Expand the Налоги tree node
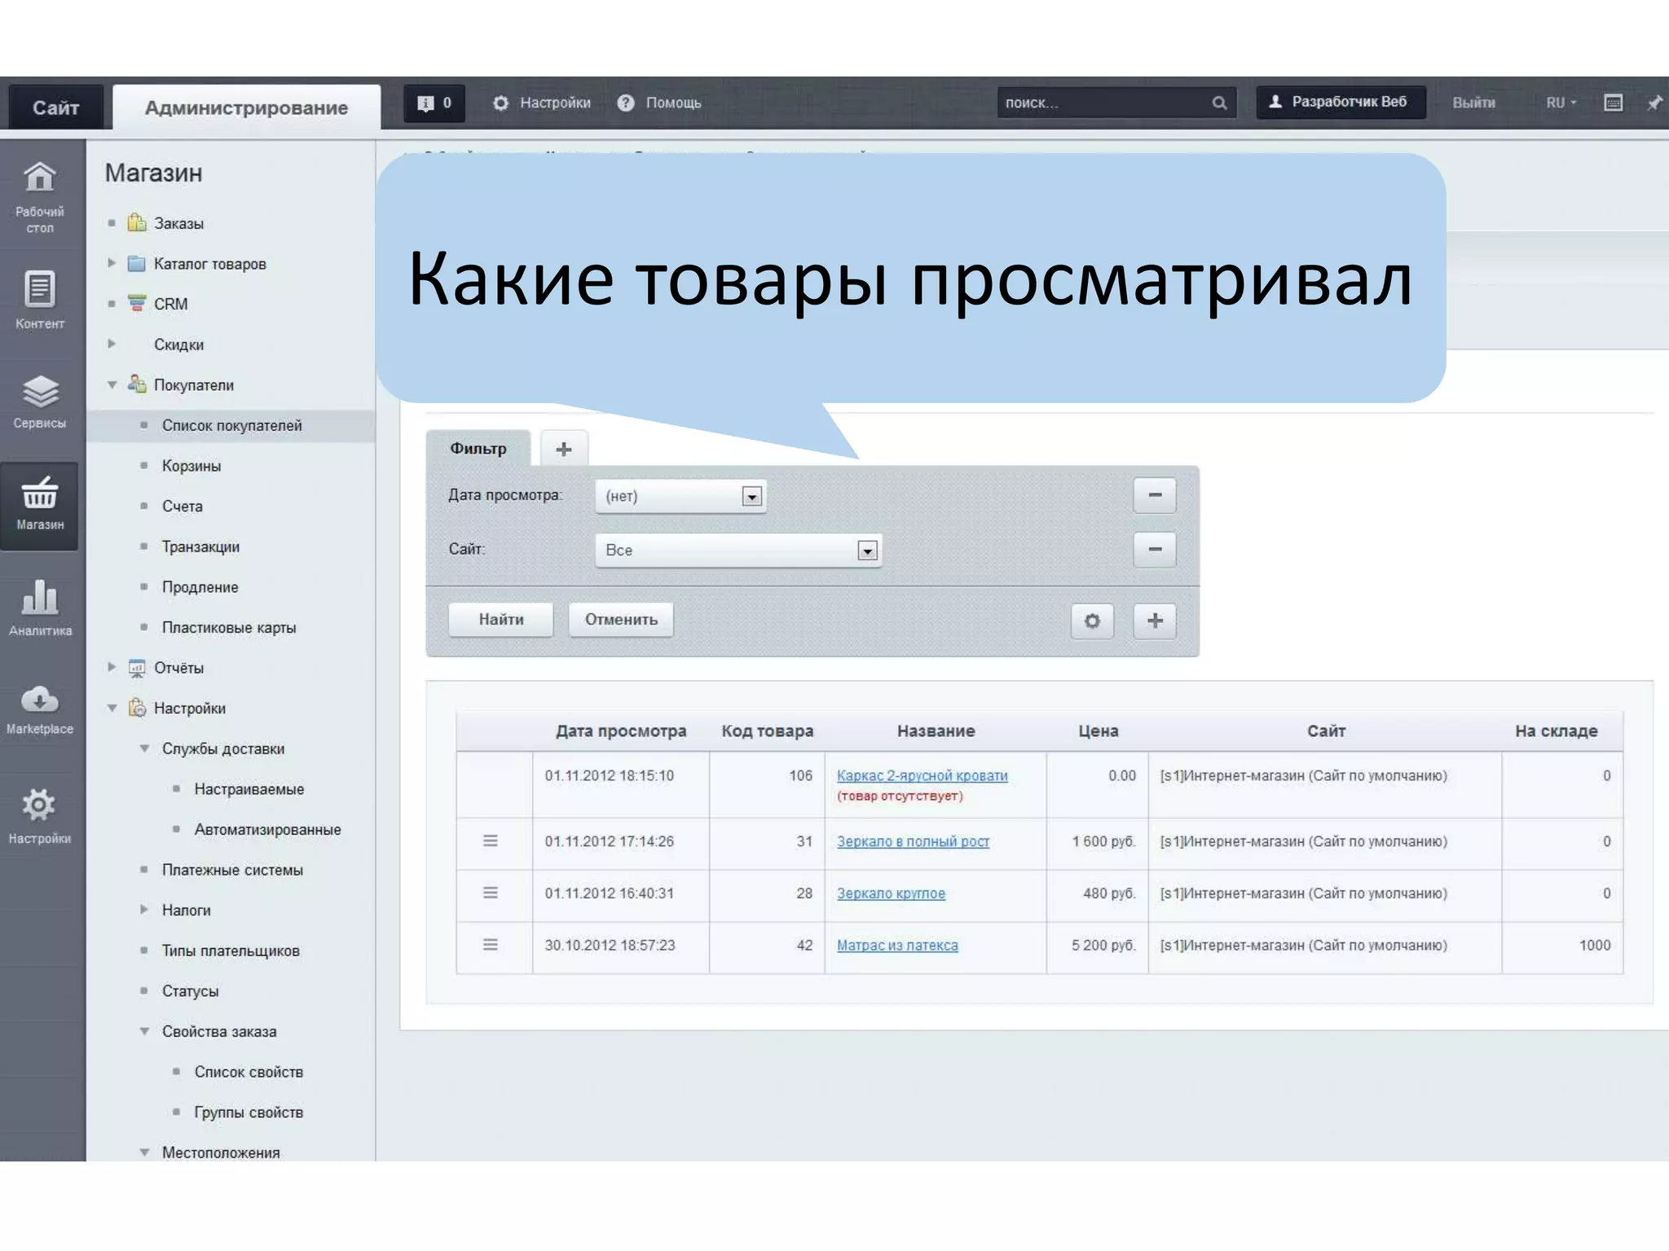1669x1251 pixels. point(144,909)
